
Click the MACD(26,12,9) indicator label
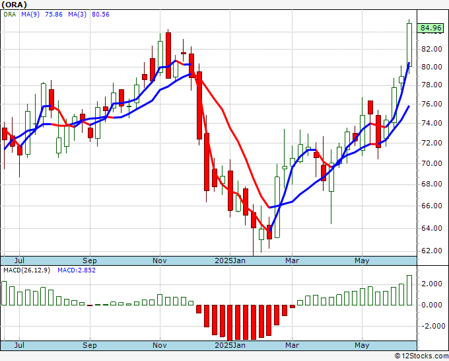pos(26,270)
